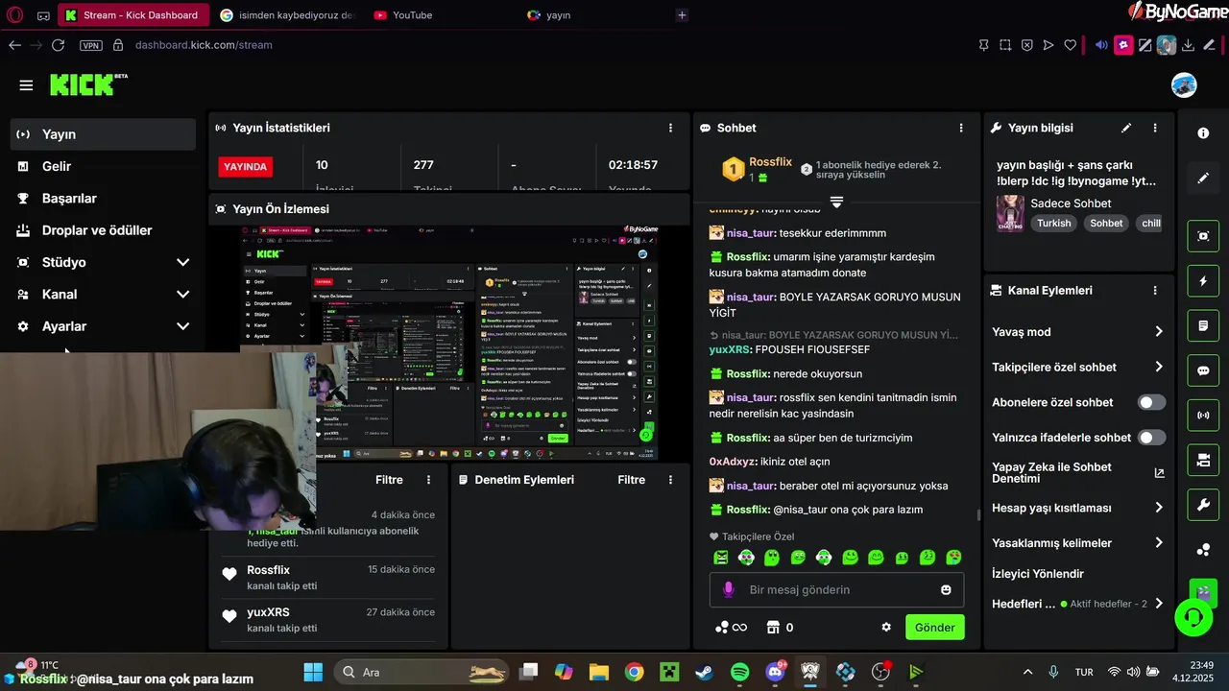Click the heart icon in browser address bar
1229x691 pixels.
click(1071, 45)
